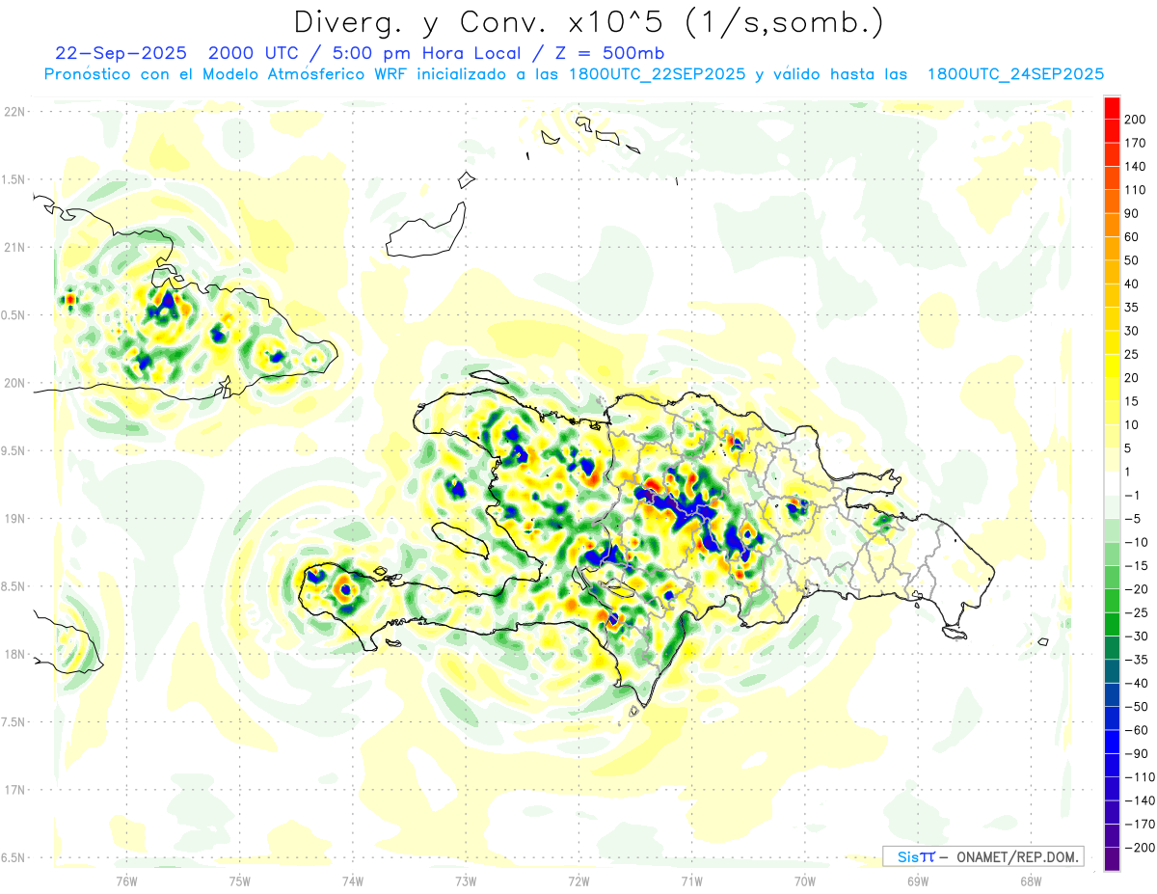Image resolution: width=1157 pixels, height=894 pixels.
Task: Click the longitude label '75W'
Action: tap(240, 880)
